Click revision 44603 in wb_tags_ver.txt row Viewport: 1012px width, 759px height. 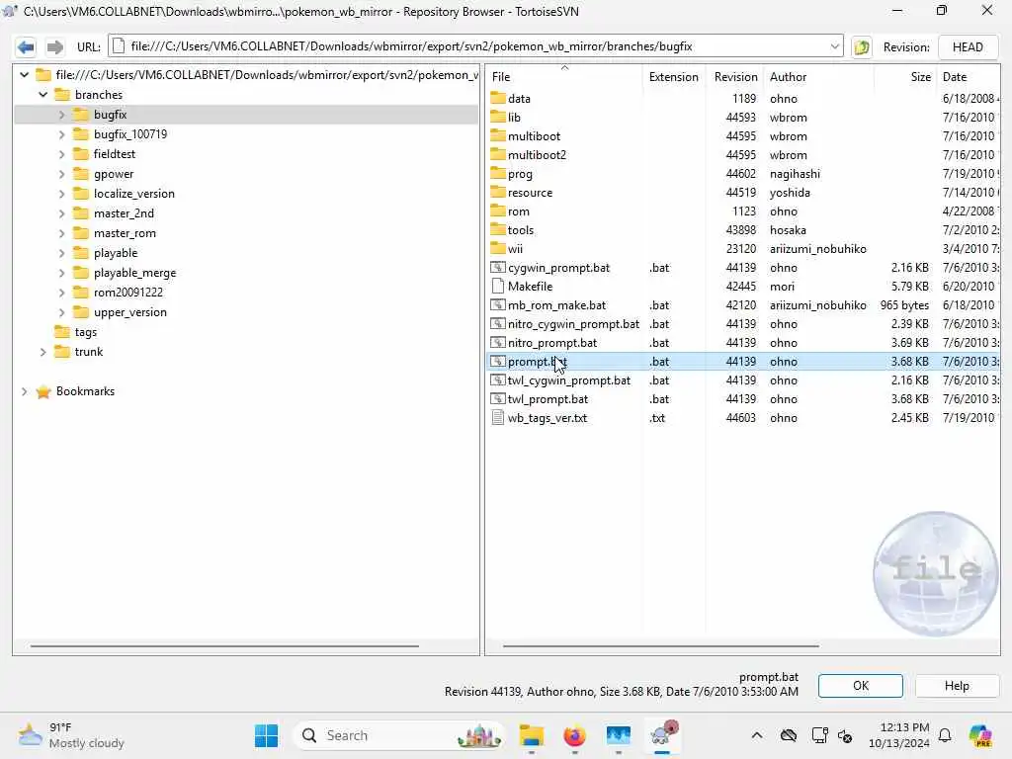coord(740,418)
